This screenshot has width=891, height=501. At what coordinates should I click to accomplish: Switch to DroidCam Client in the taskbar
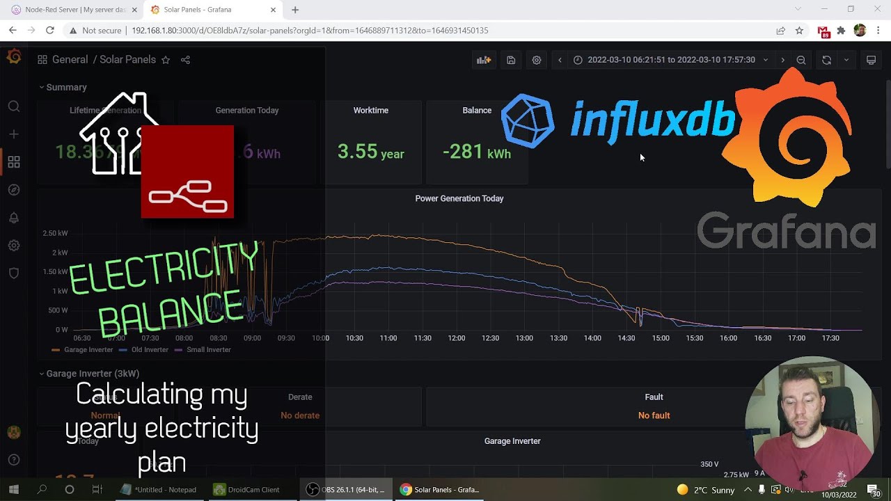click(247, 490)
